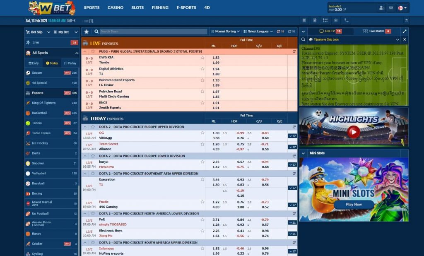
Task: Select Table Tennis in the sports list
Action: tap(51, 133)
